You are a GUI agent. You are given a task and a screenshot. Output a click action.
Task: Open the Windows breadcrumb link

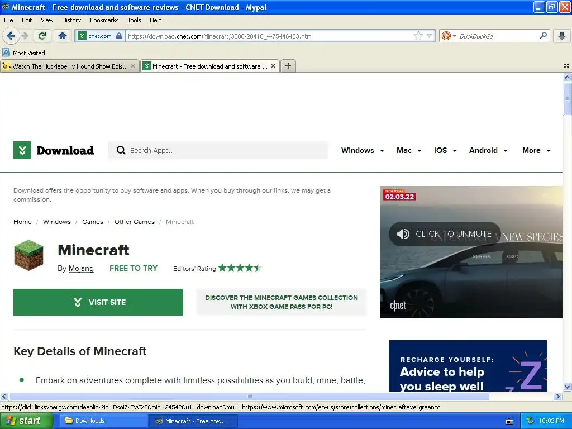click(57, 222)
